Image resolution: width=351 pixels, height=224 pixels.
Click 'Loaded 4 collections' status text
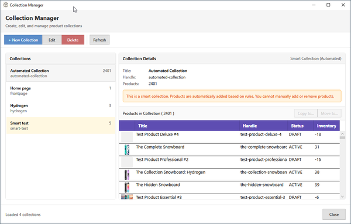click(23, 215)
